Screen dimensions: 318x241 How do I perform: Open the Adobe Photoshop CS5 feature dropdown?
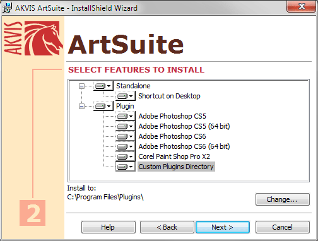126,116
